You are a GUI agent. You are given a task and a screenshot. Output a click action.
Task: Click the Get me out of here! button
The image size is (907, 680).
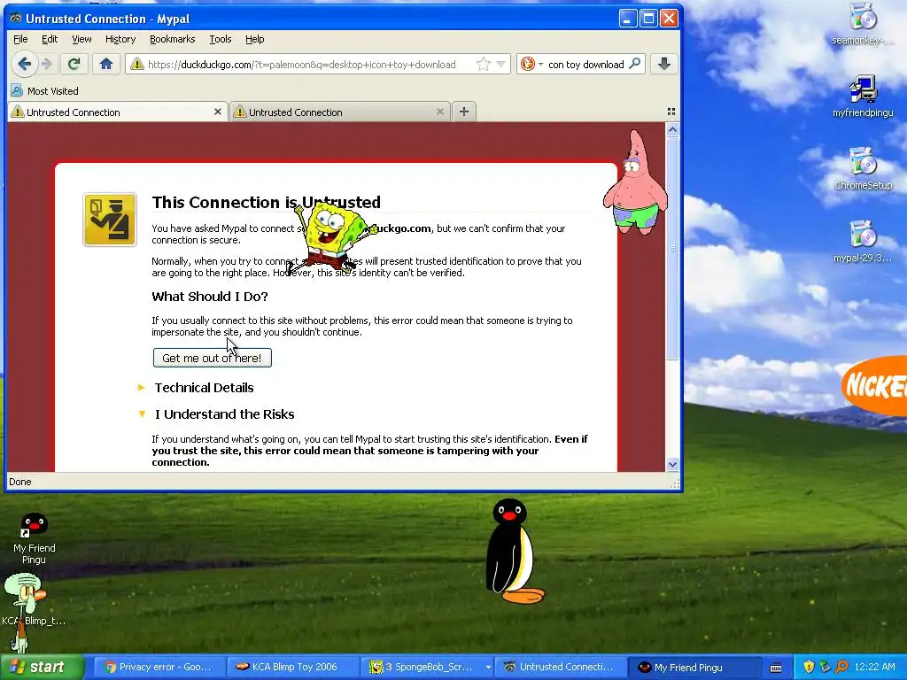[213, 358]
